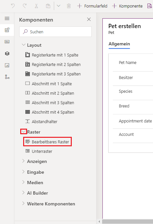The height and width of the screenshot is (224, 153).
Task: Click the Redo icon in the toolbar
Action: tap(25, 6)
